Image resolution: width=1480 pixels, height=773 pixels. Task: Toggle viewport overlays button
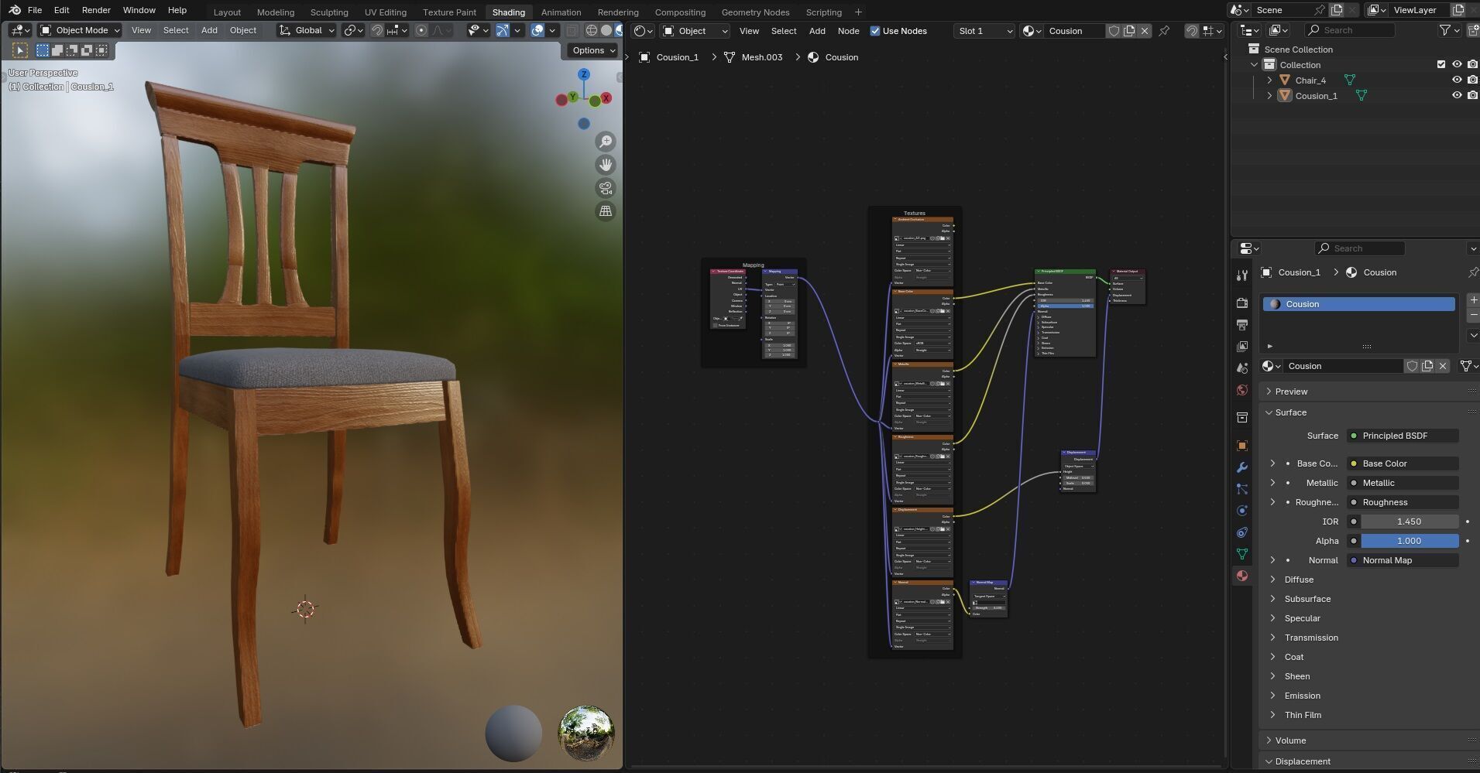click(537, 30)
